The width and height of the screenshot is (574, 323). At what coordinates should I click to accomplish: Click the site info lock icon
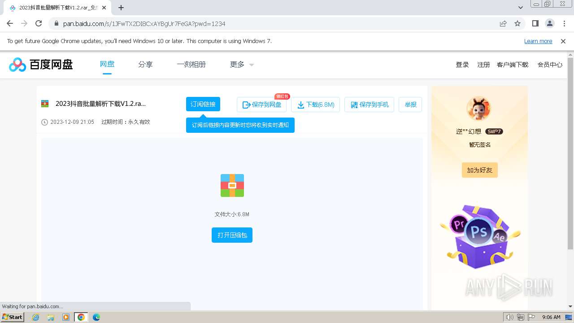point(56,23)
